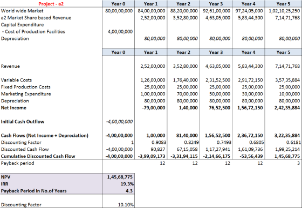Select the NPV summary value 1,45,68,775

120,177
